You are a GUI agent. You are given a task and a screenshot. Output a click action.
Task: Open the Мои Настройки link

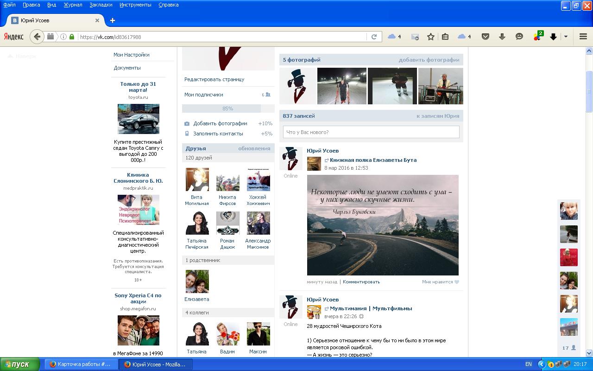[x=132, y=55]
